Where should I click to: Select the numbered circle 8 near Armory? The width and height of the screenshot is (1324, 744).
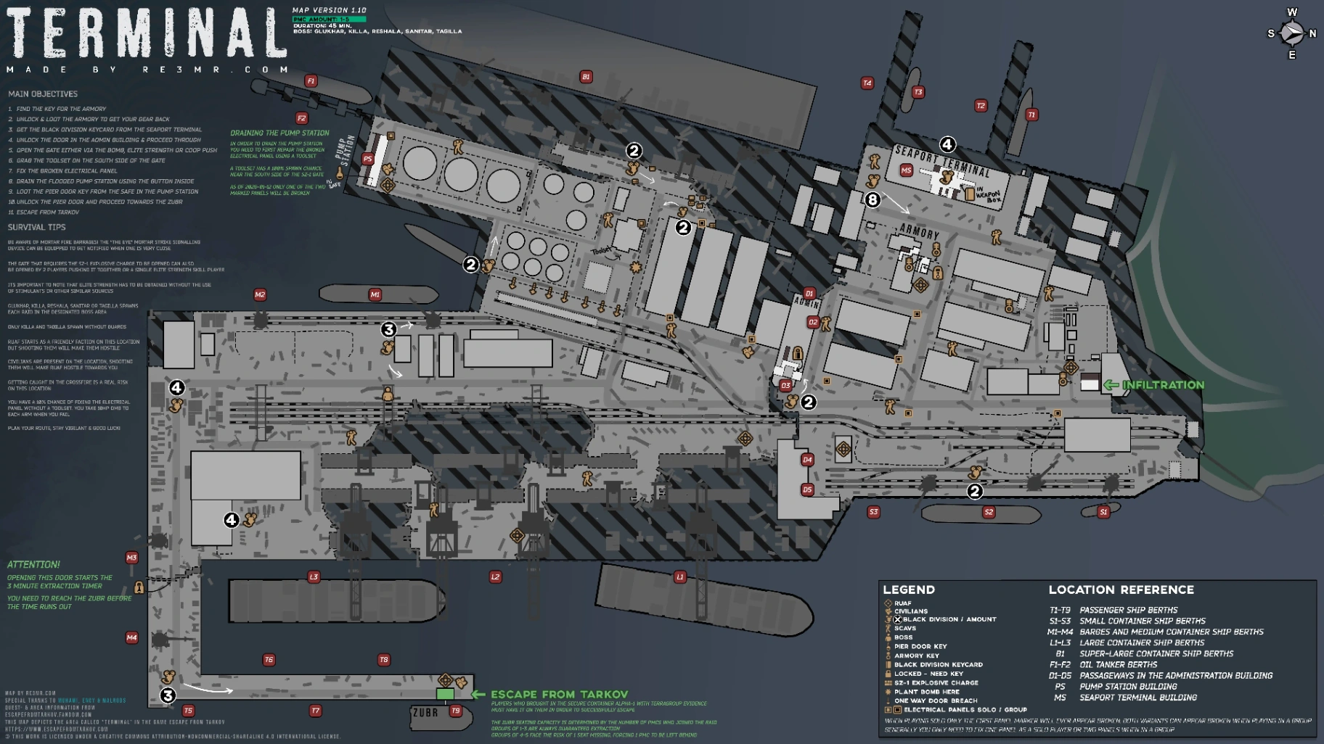[873, 199]
